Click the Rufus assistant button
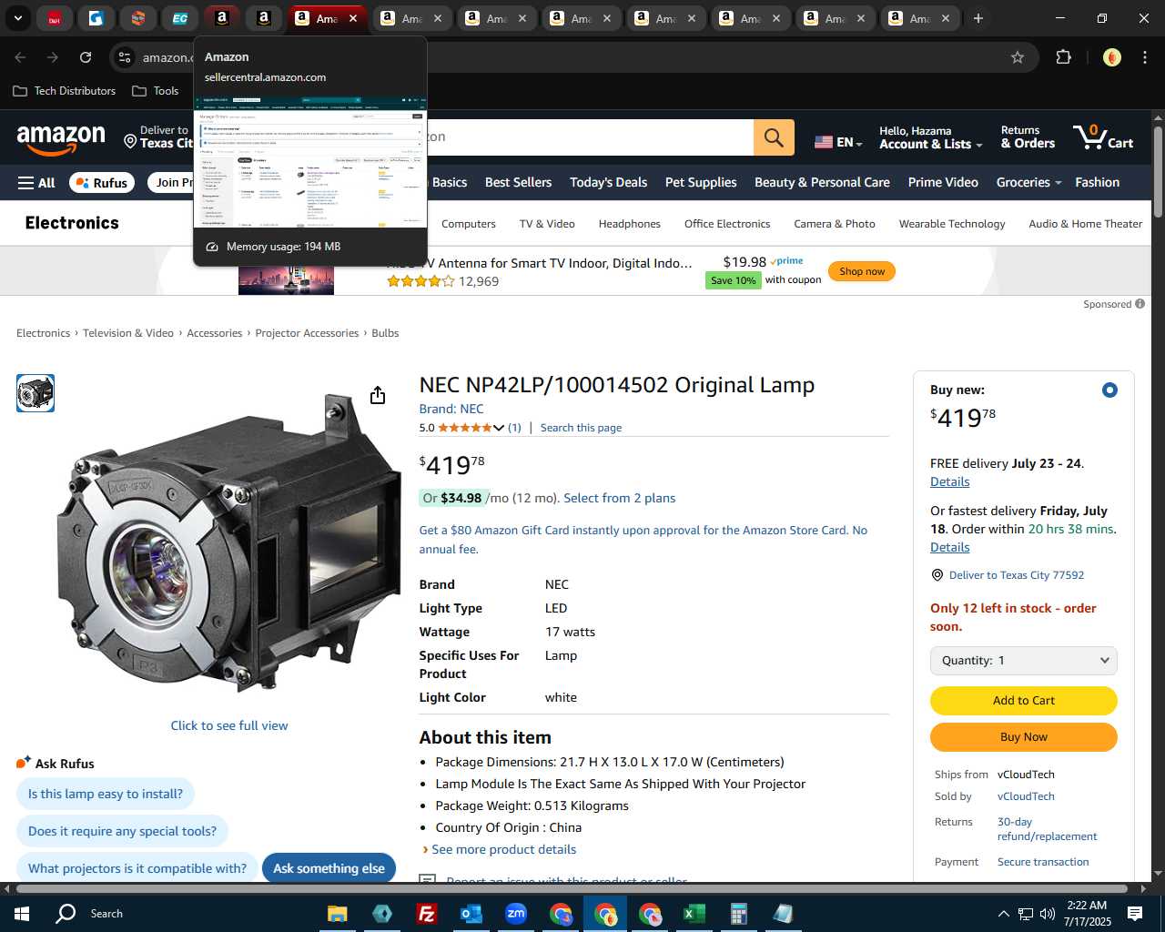Screen dimensions: 1165x932 coord(102,183)
